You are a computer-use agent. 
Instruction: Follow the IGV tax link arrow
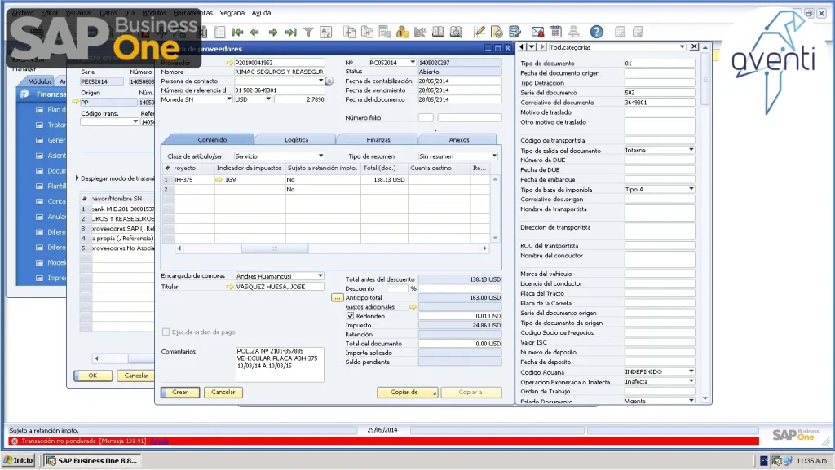219,180
